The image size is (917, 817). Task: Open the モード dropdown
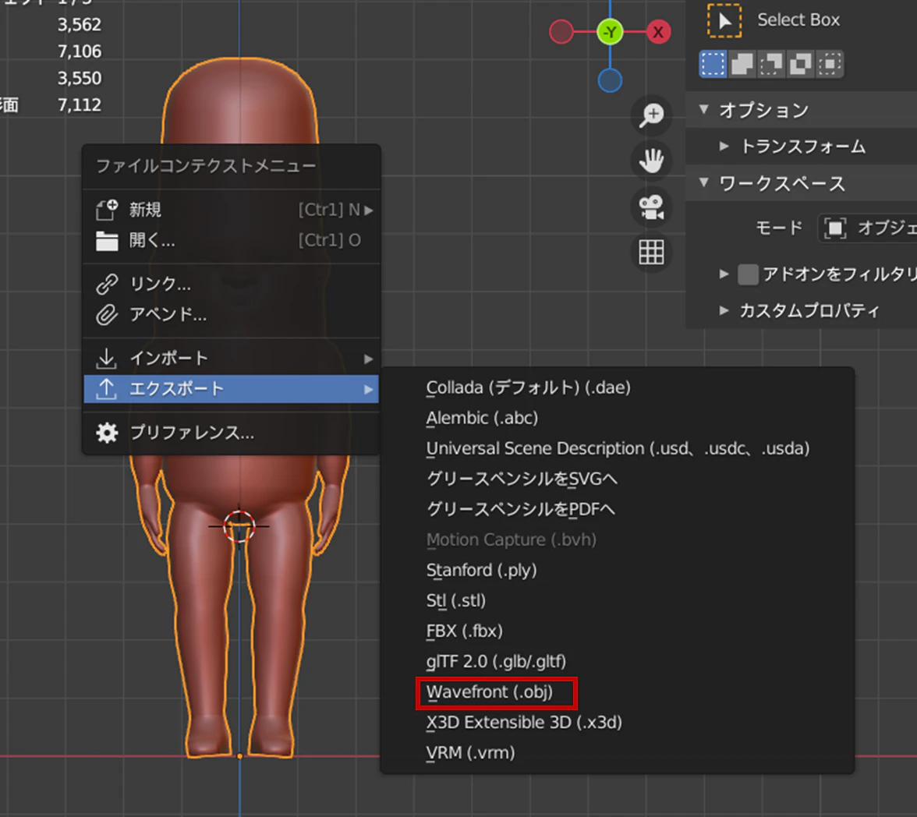click(867, 228)
